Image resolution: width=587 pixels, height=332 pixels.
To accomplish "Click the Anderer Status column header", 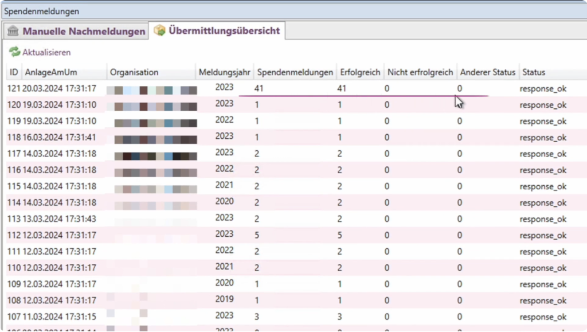I will (488, 72).
